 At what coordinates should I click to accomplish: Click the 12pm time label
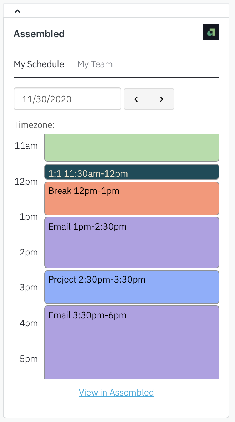(x=26, y=181)
